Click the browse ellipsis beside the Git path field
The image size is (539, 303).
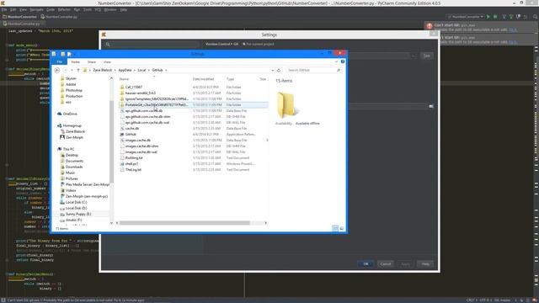[x=414, y=56]
